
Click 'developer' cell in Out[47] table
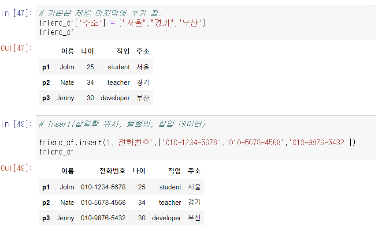click(115, 98)
